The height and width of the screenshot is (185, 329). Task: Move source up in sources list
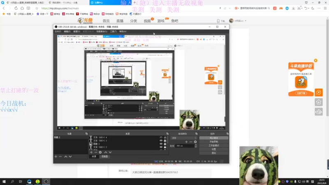click(106, 152)
